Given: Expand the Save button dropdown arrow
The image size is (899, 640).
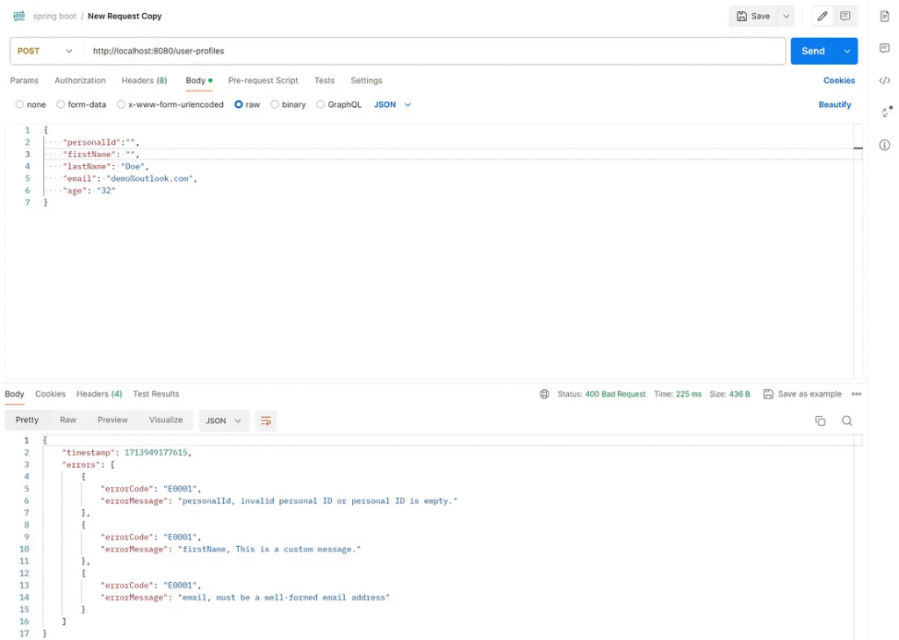Looking at the screenshot, I should point(786,16).
